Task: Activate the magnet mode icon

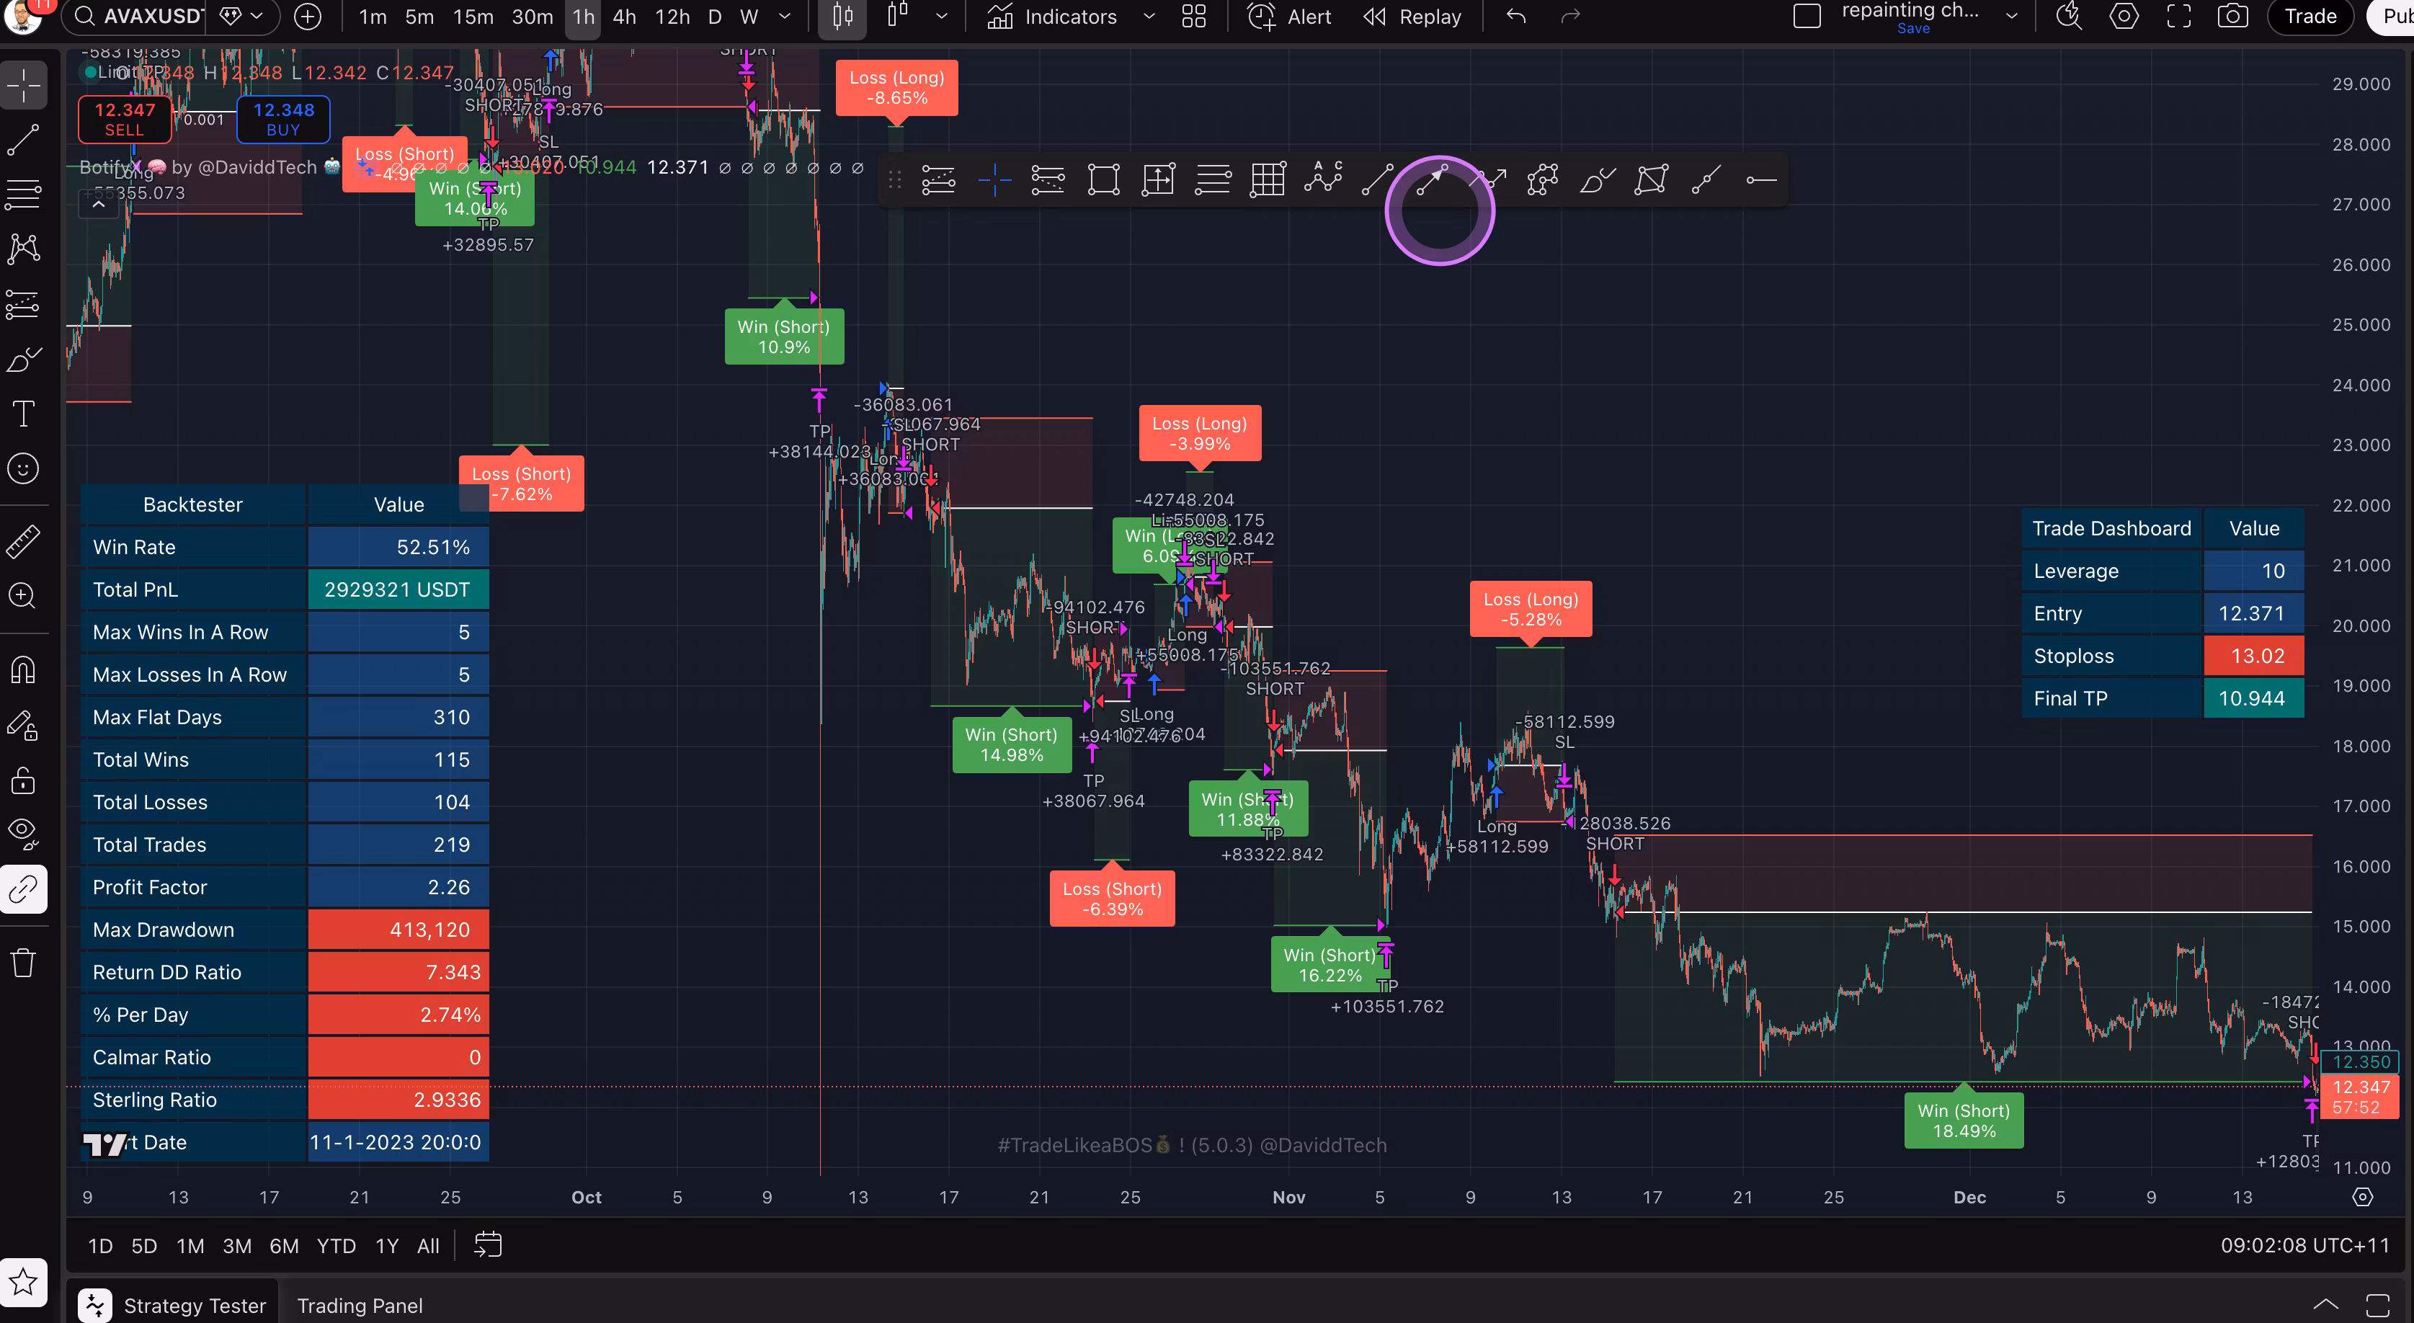Action: [x=24, y=670]
